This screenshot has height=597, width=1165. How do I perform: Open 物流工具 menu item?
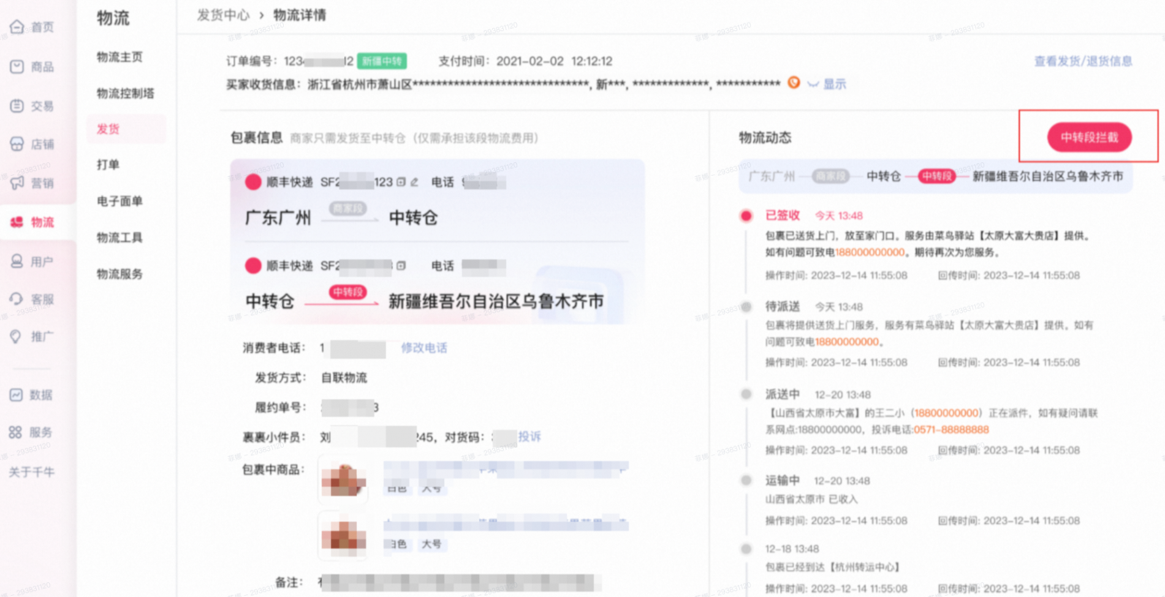pyautogui.click(x=120, y=238)
